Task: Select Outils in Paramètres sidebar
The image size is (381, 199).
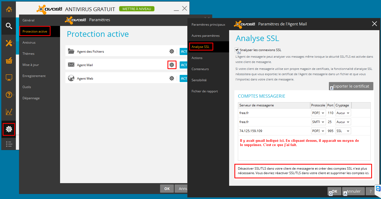Action: tap(27, 87)
